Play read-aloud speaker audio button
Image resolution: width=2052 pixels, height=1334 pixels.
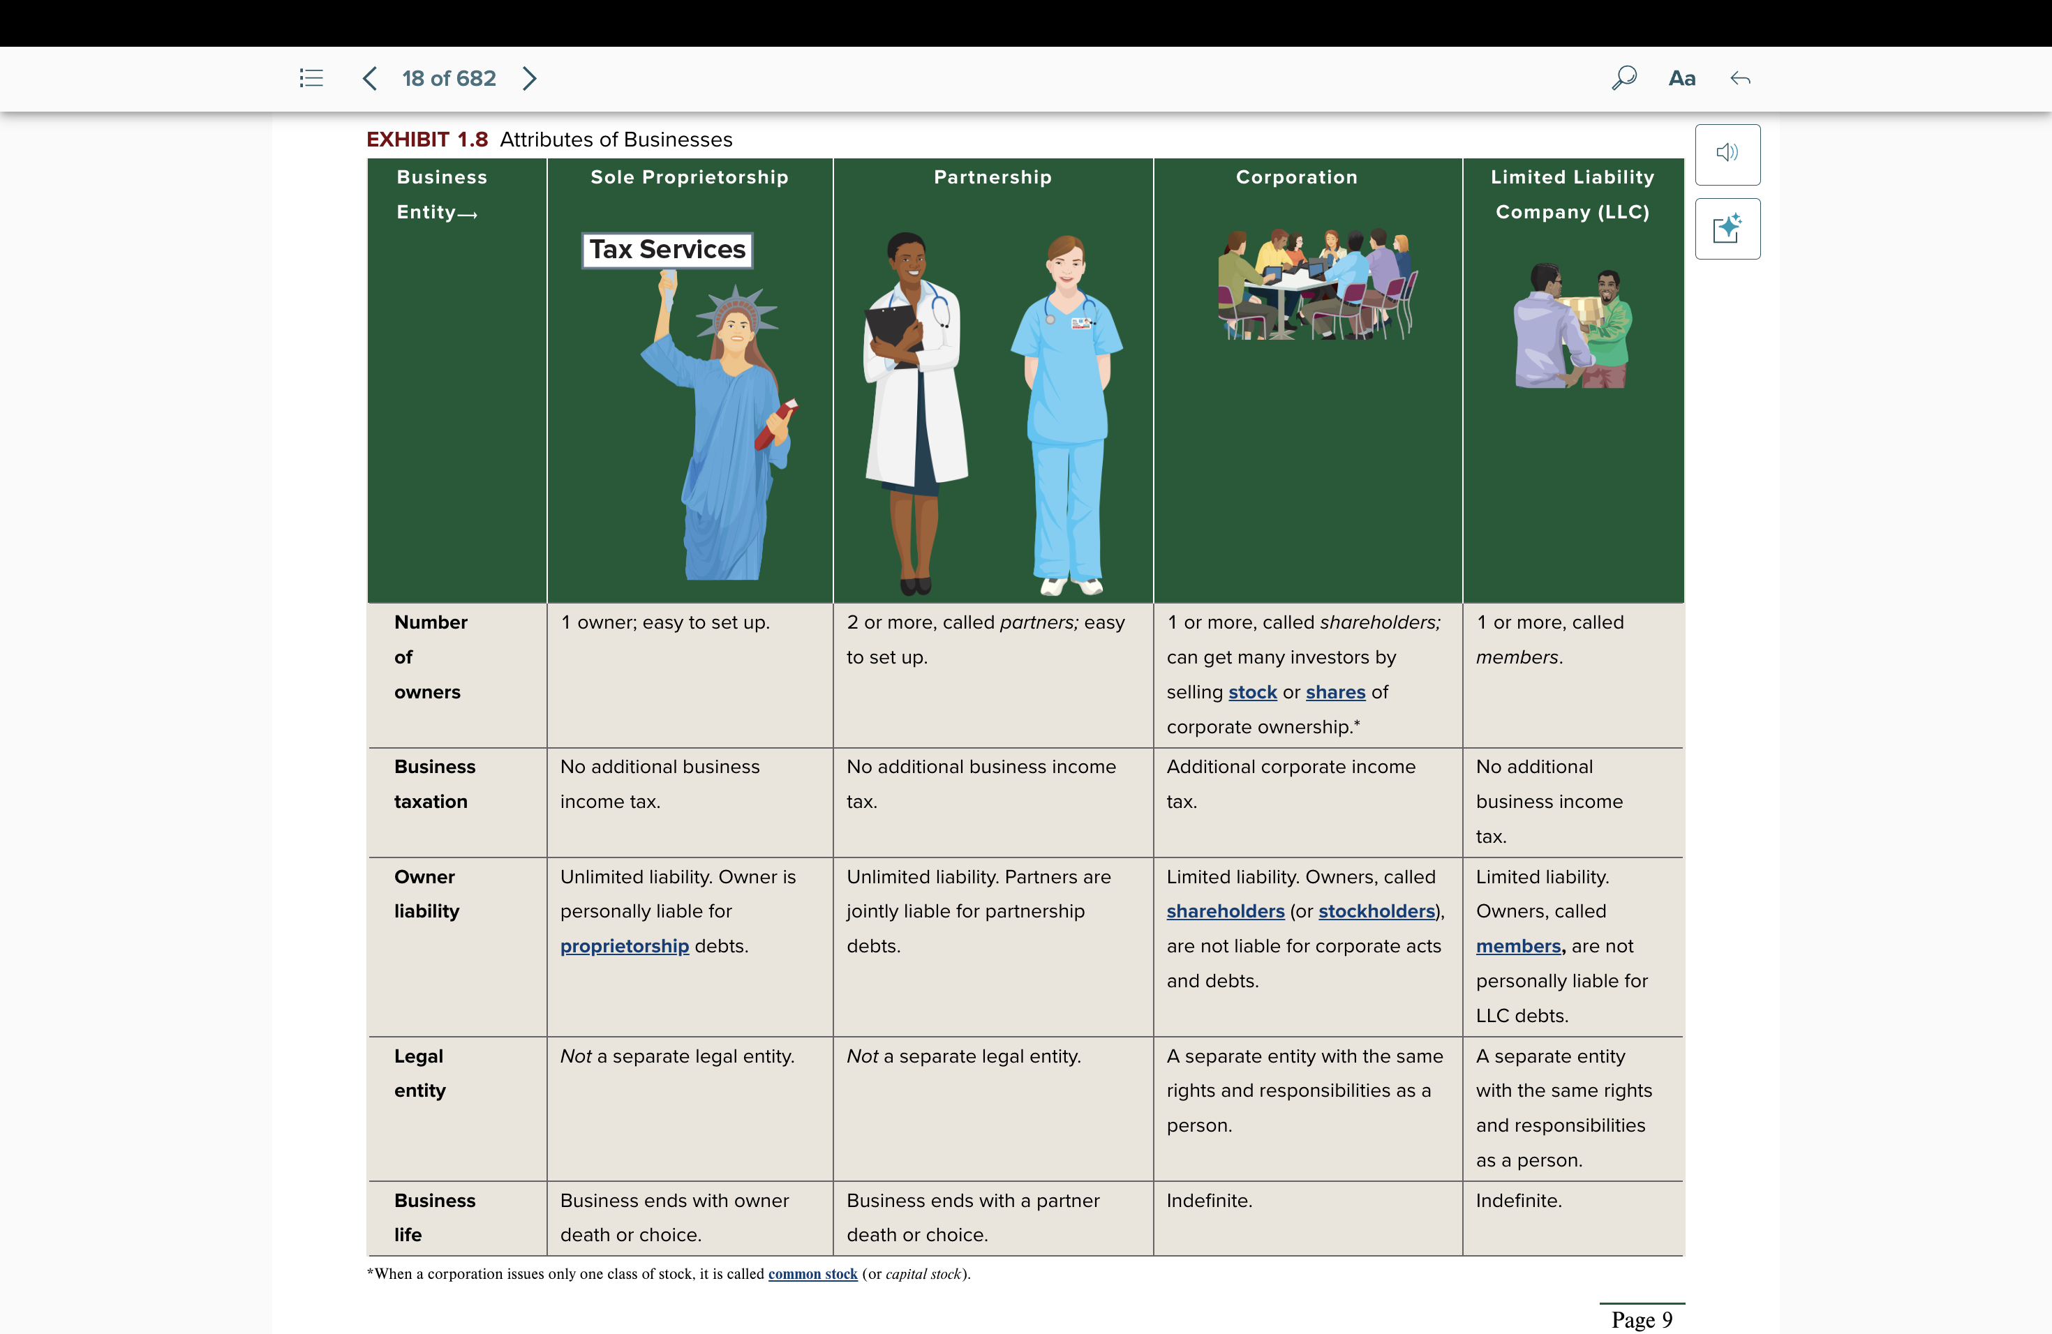pos(1727,153)
